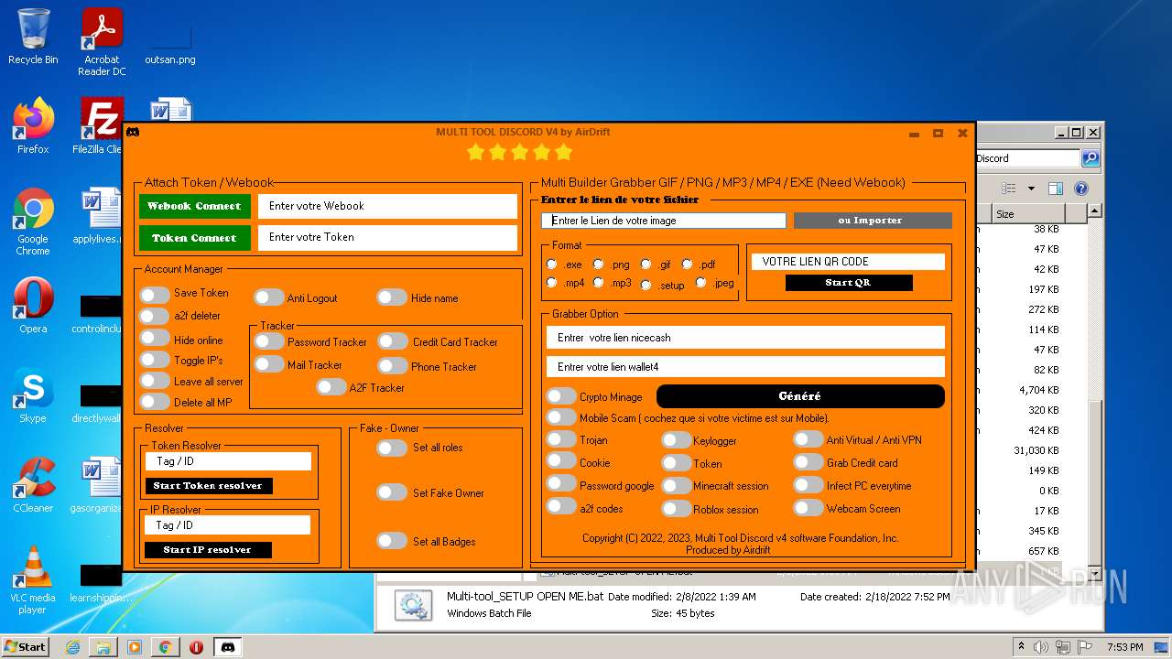Click the 4,704 KB size entry
1172x659 pixels.
tap(1038, 390)
